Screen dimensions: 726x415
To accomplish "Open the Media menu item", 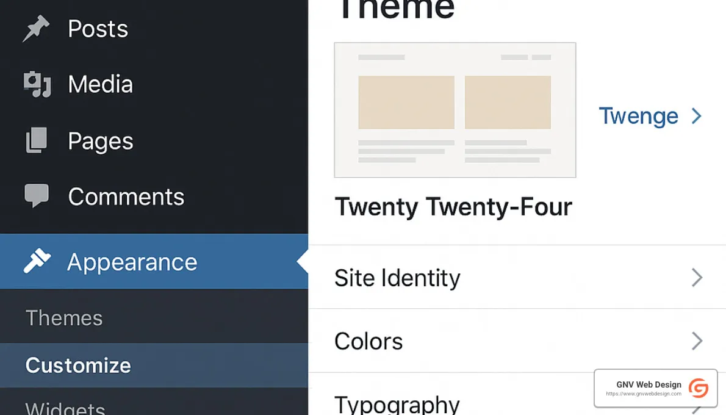I will (99, 84).
